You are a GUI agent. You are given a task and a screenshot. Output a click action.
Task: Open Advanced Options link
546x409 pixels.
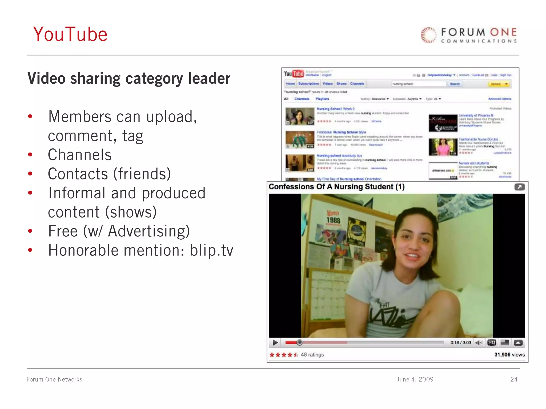(x=500, y=99)
